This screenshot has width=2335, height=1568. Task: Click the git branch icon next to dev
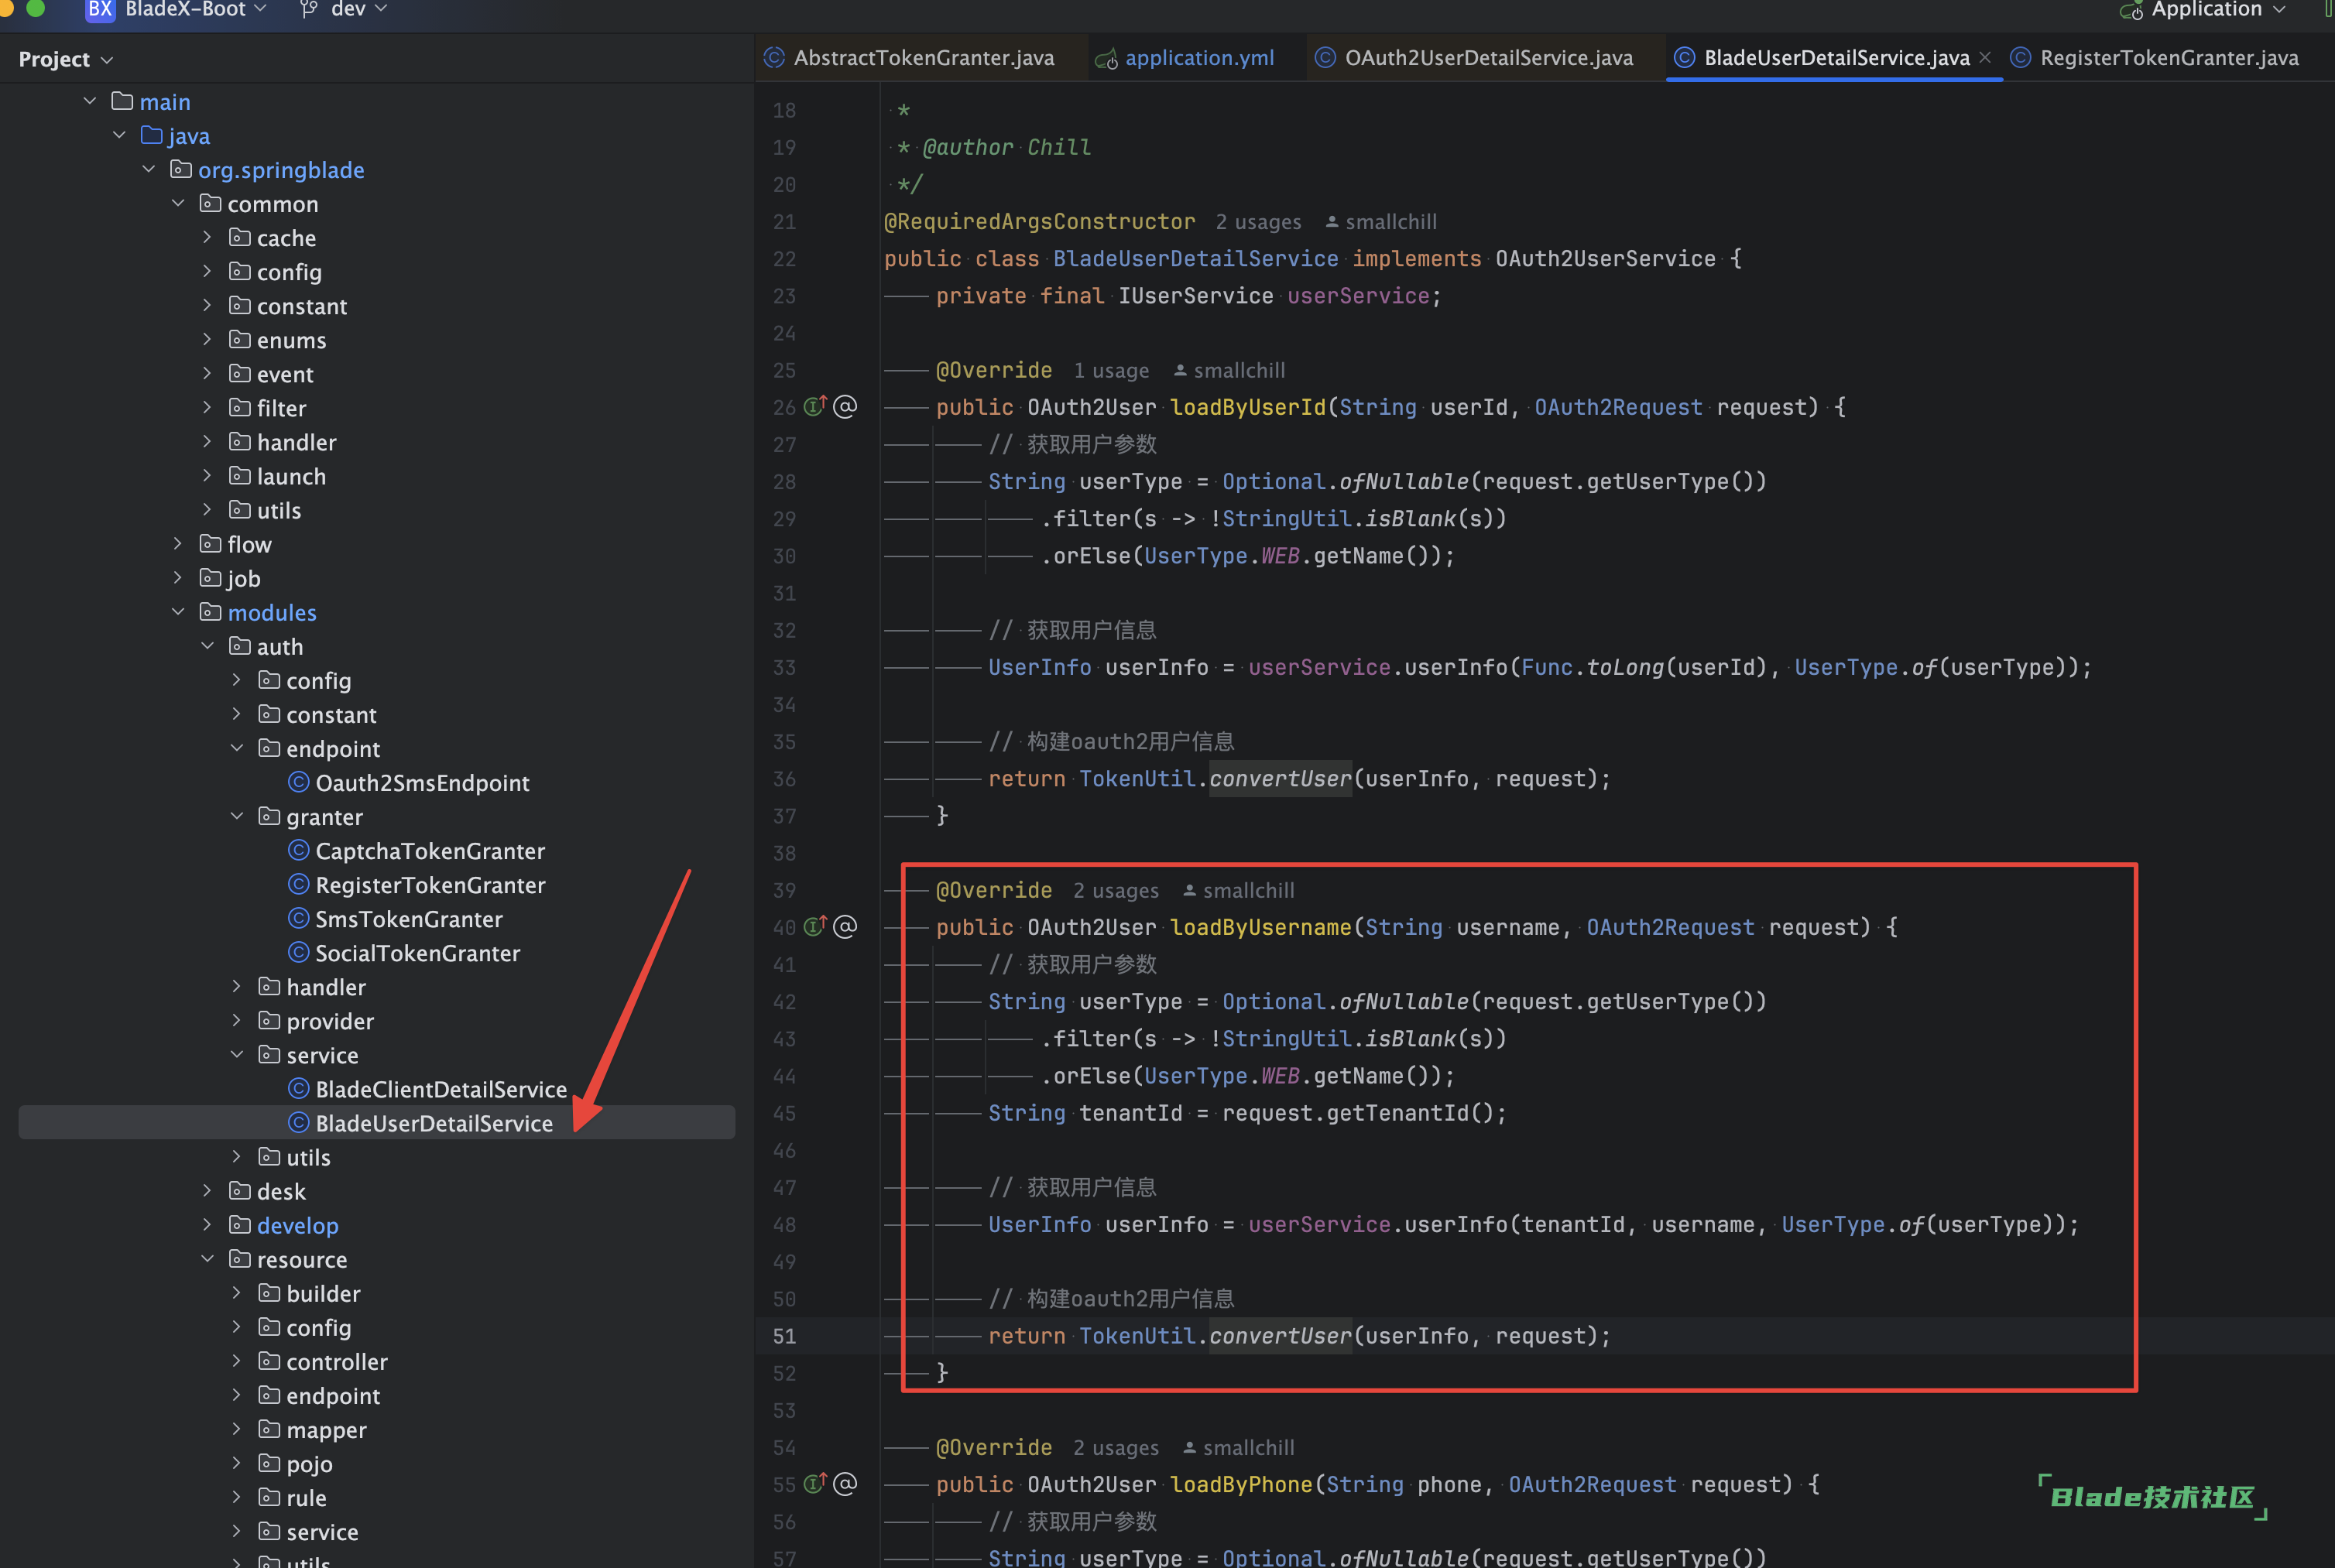point(309,9)
